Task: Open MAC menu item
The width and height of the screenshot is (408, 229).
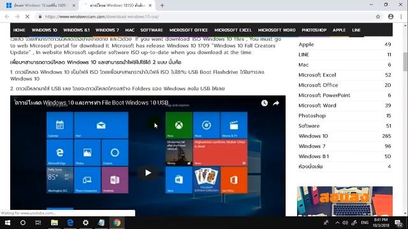Action: click(129, 30)
